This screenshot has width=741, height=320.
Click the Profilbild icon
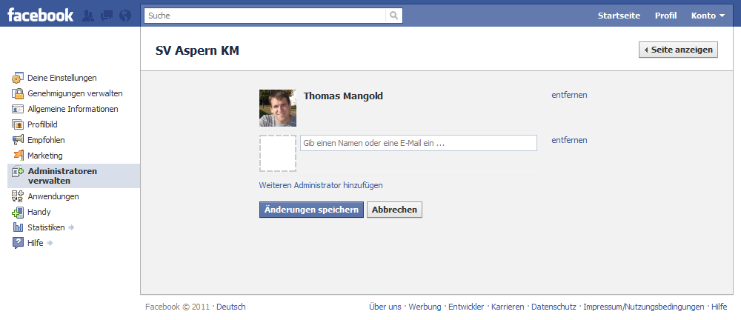pos(18,124)
